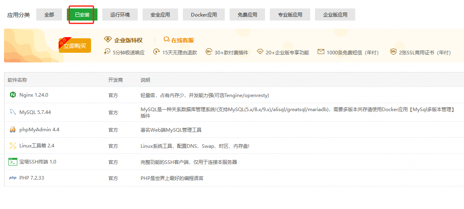Click the 1000条免费短信 envelope icon
Screen dimensions: 464x209
[321, 52]
